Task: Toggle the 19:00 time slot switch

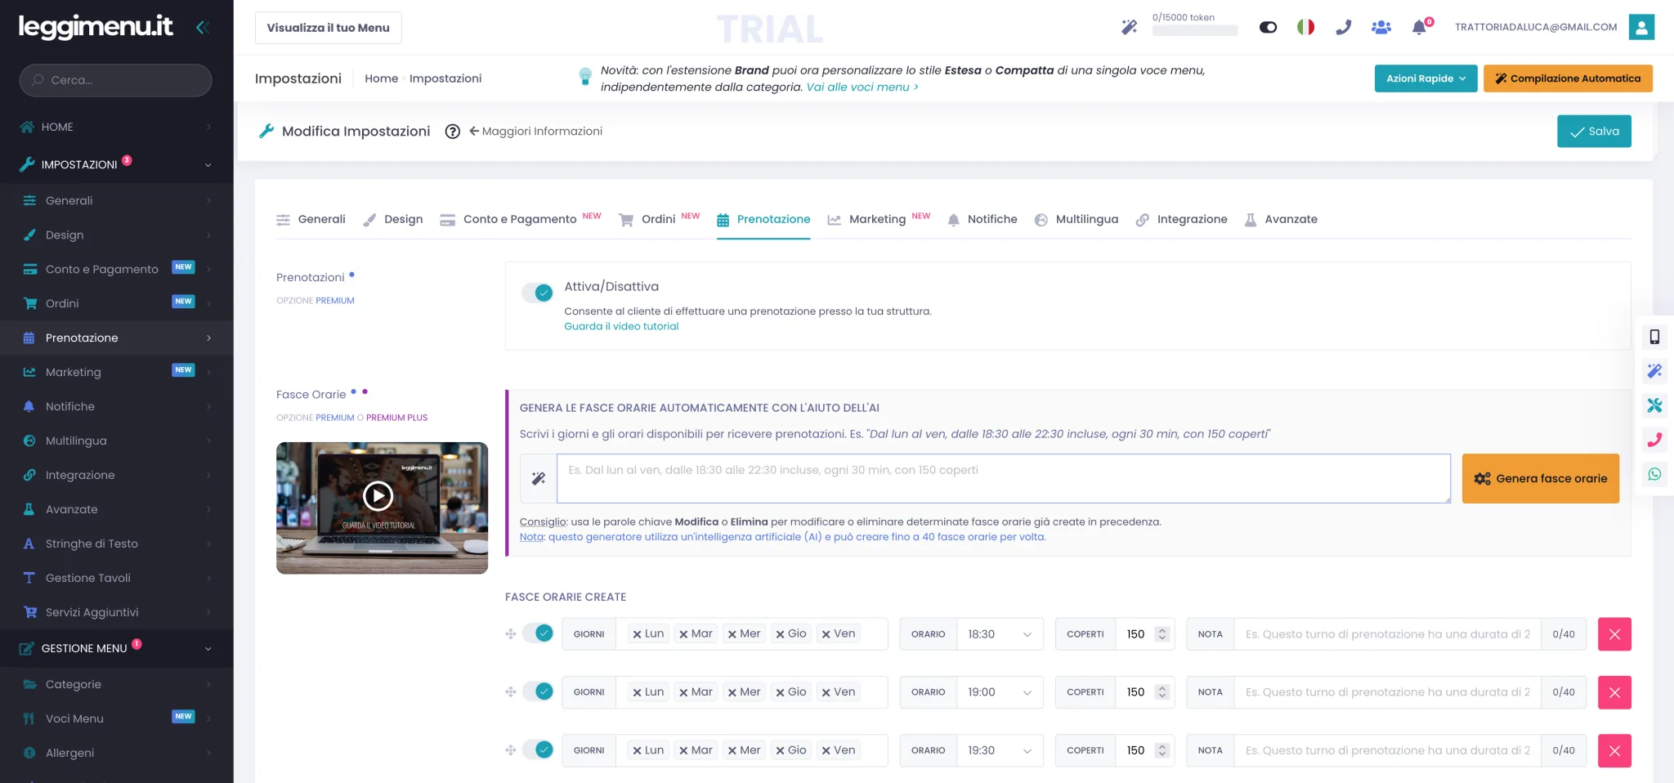Action: (x=538, y=691)
